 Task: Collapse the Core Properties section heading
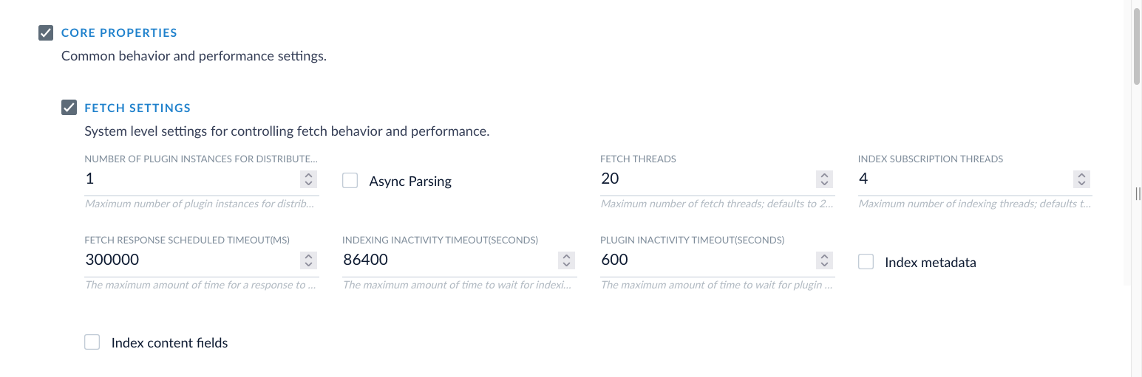(119, 33)
